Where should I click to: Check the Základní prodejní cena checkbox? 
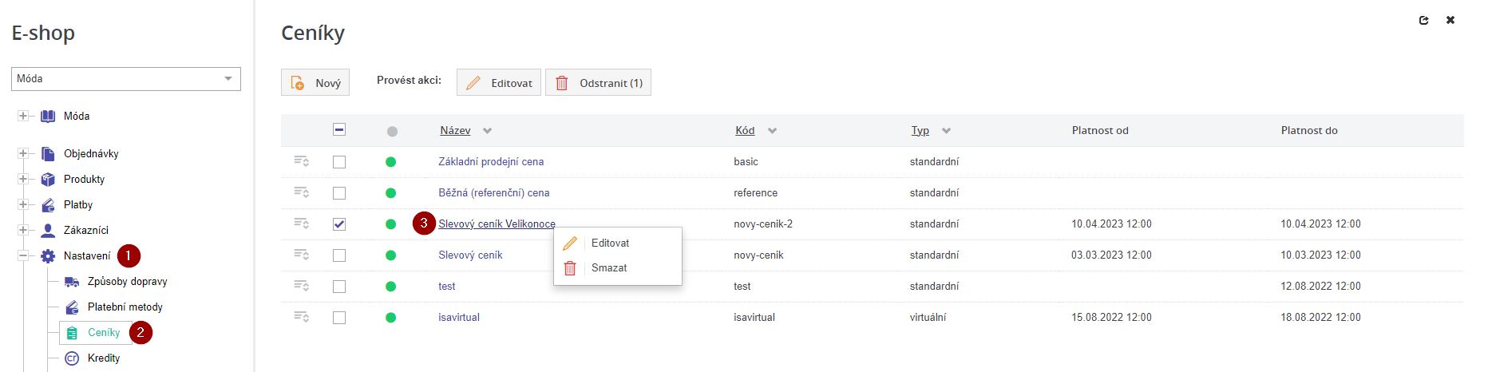pyautogui.click(x=339, y=162)
